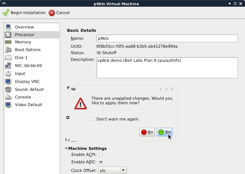Viewport: 245px width, 174px height.
Task: Collapse the Machine Settings section
Action: pyautogui.click(x=66, y=149)
